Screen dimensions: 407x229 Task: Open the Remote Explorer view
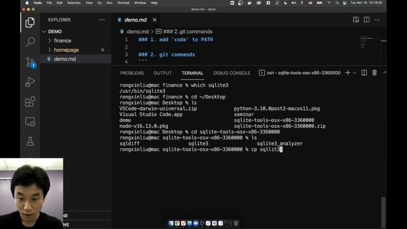point(30,121)
